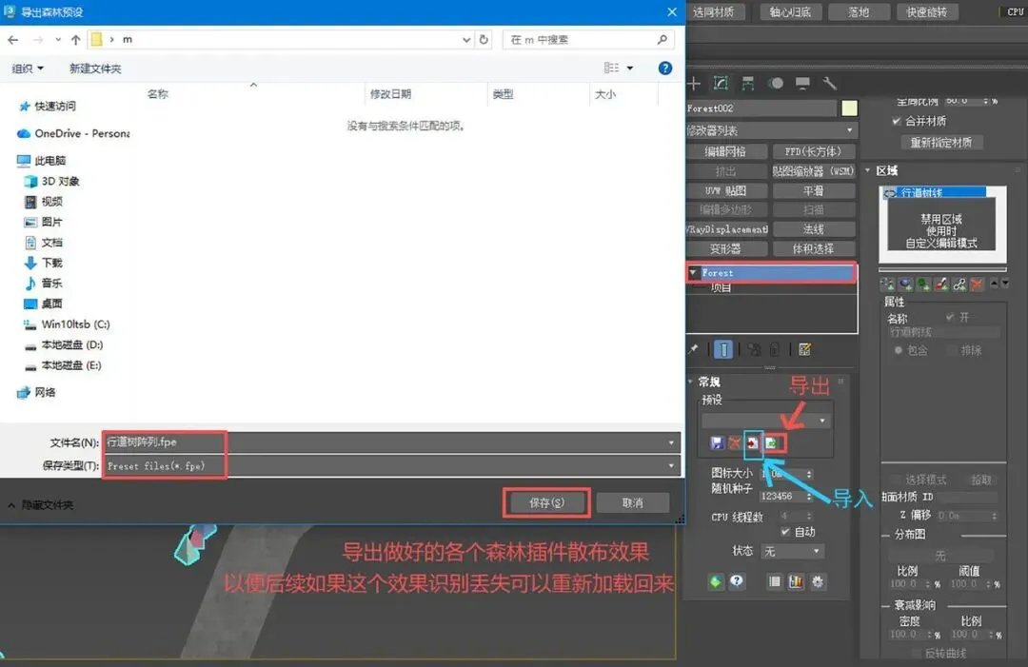Click the import preset icon
This screenshot has width=1028, height=667.
pos(753,443)
